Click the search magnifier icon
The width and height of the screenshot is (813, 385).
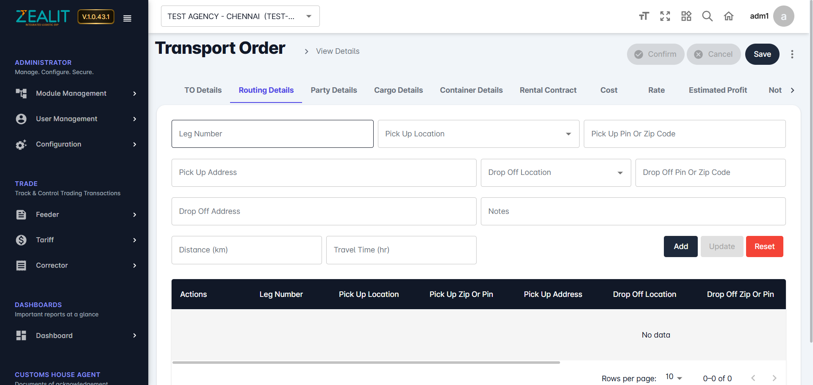707,16
